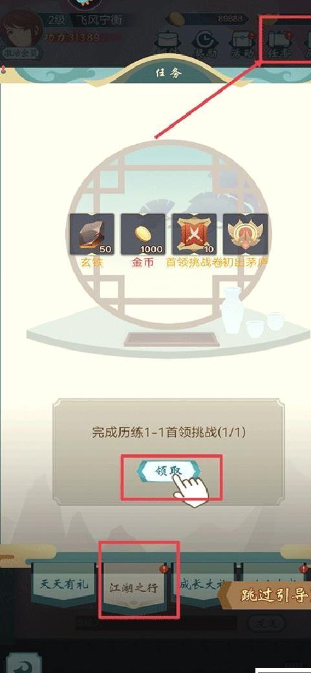Tap the gold ingot currency icon
The width and height of the screenshot is (311, 673).
pos(177,19)
